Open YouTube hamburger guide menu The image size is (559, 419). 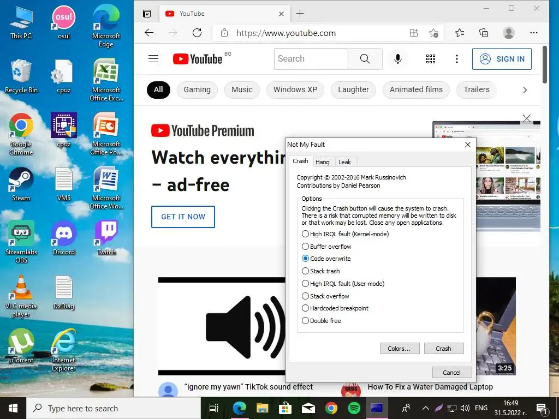click(153, 59)
